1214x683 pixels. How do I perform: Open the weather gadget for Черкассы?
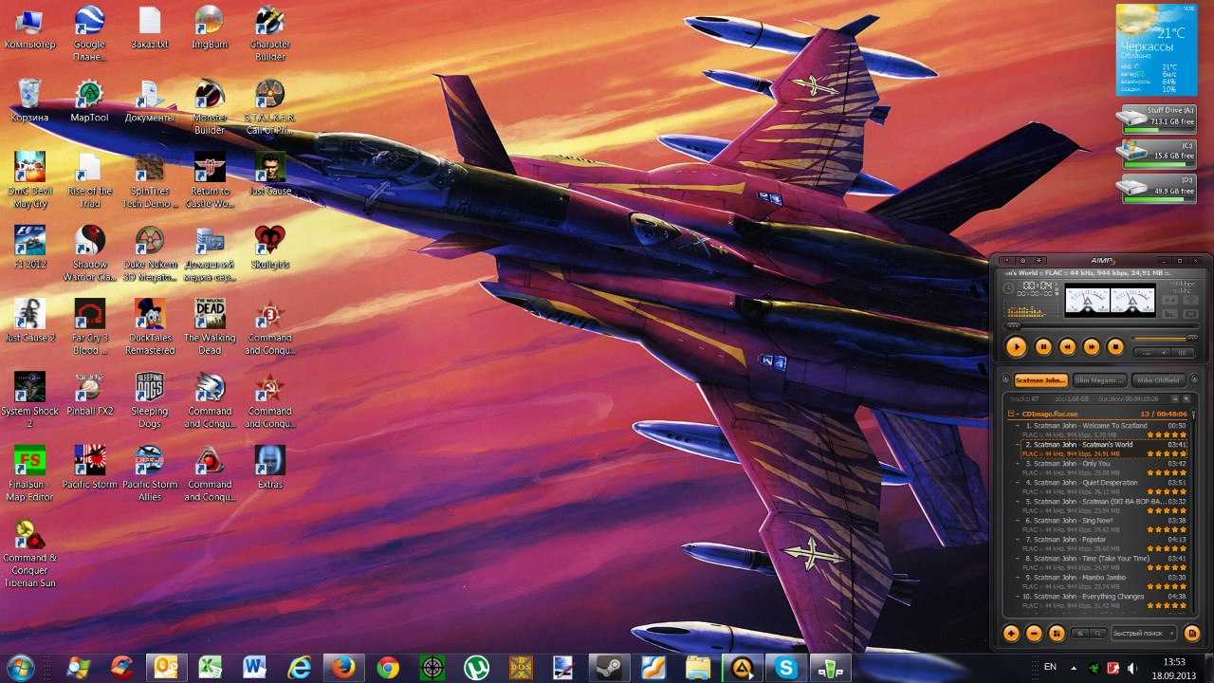click(x=1156, y=49)
